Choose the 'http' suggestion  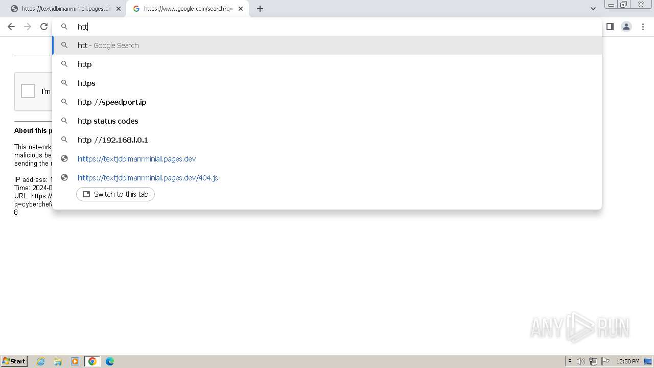point(327,64)
